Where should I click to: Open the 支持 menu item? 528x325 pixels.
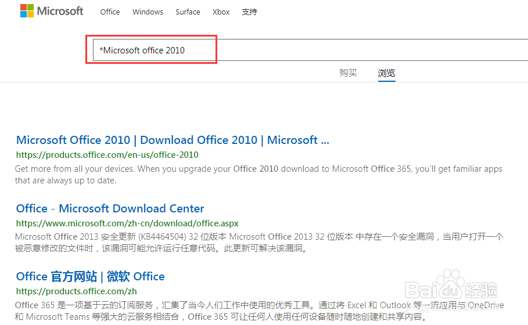click(249, 12)
